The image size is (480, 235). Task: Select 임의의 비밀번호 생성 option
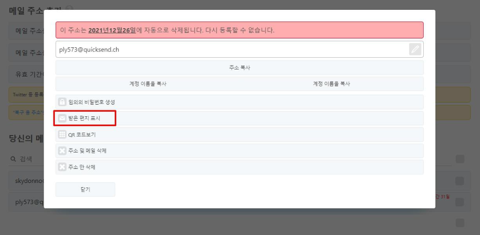pyautogui.click(x=240, y=102)
